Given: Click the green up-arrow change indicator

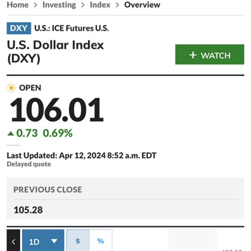Looking at the screenshot, I should [11, 133].
